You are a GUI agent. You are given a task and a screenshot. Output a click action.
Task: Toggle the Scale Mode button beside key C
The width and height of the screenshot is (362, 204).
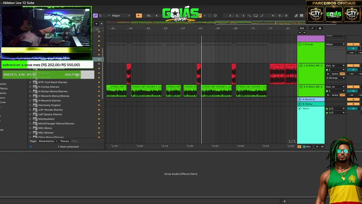pyautogui.click(x=95, y=16)
